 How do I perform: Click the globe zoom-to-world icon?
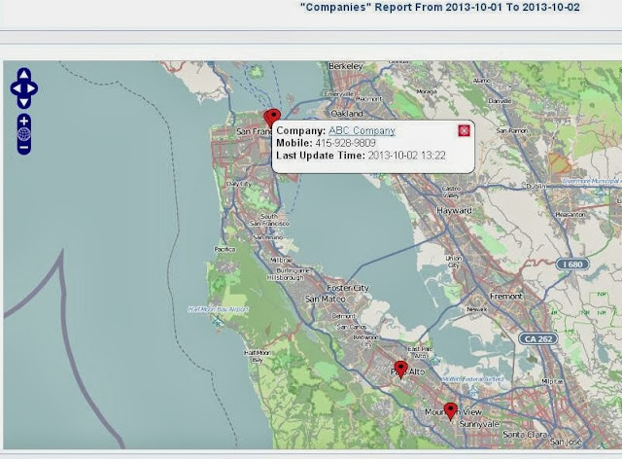click(23, 134)
